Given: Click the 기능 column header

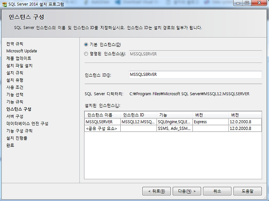Looking at the screenshot, I should click(174, 115).
